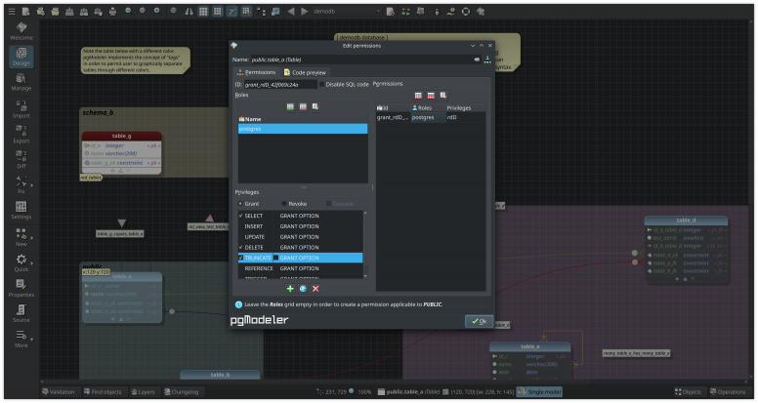The height and width of the screenshot is (403, 758).
Task: Click next model arrow in toolbar
Action: coord(305,11)
